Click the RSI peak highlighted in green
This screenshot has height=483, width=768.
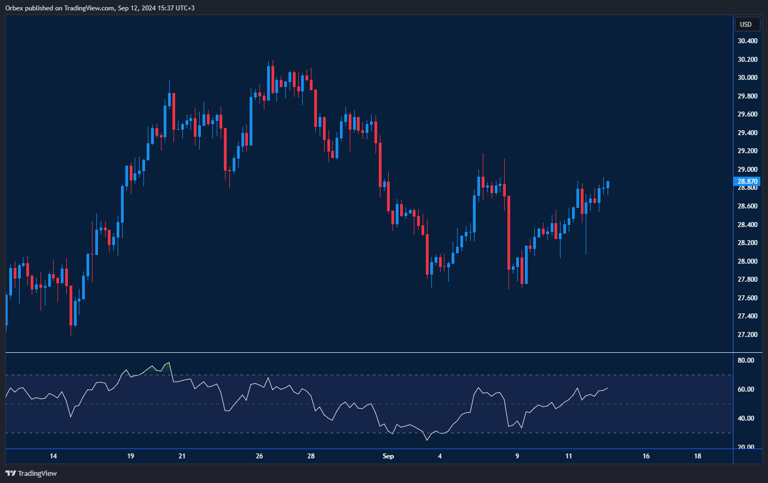[167, 365]
